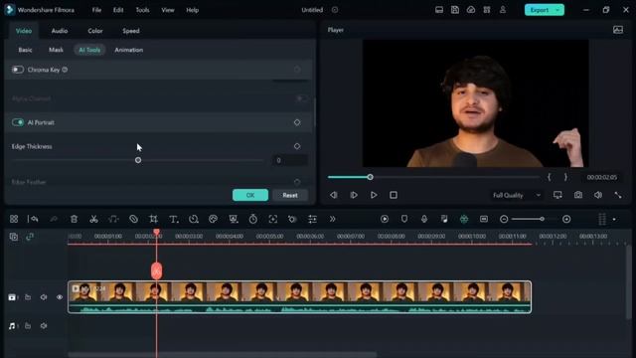
Task: Click the render preview circle icon
Action: pos(385,219)
